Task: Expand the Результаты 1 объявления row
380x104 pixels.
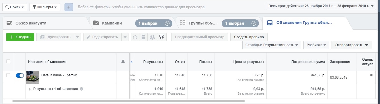Action: pos(30,89)
